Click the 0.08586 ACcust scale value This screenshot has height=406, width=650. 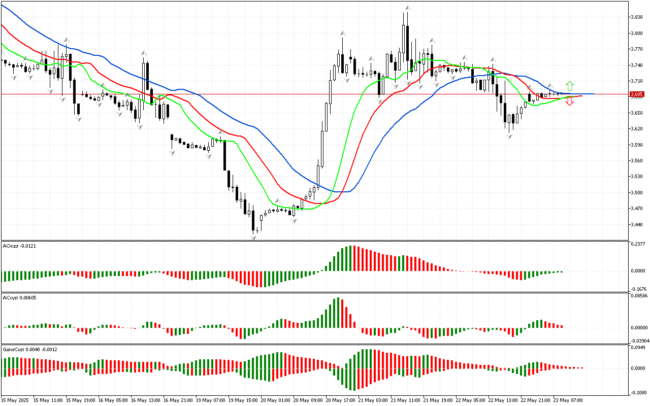(638, 296)
